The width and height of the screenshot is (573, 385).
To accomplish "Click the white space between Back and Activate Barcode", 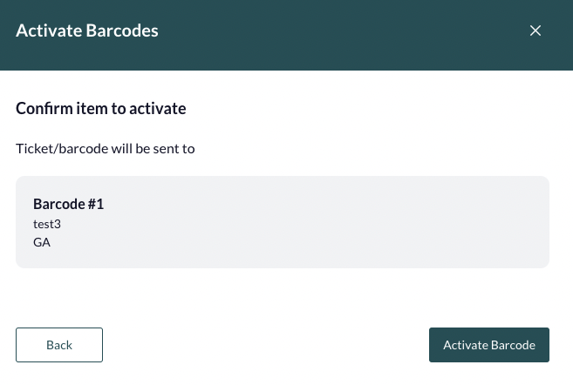I will [266, 345].
